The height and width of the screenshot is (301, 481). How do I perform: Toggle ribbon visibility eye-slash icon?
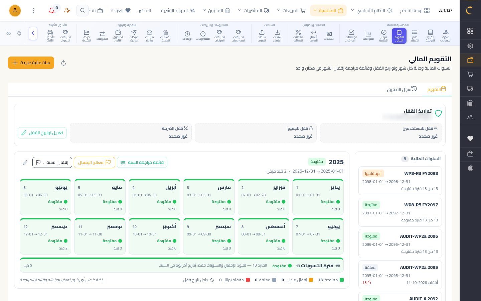coord(9,33)
